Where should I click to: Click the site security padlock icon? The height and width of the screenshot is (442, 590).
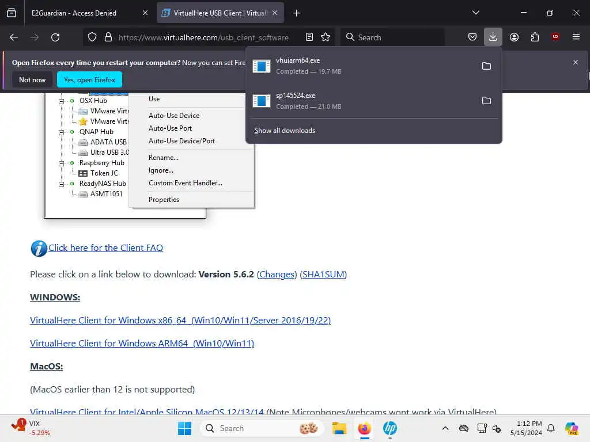pyautogui.click(x=108, y=37)
